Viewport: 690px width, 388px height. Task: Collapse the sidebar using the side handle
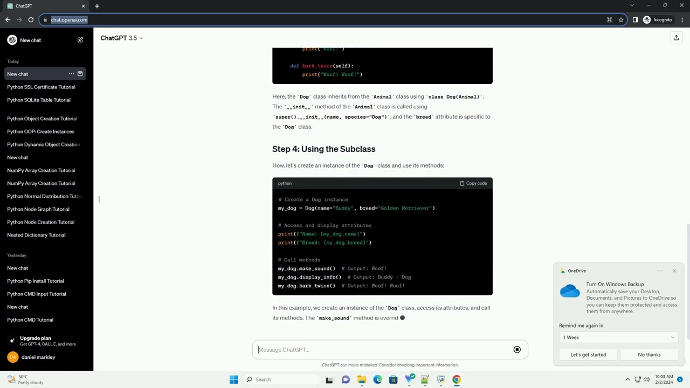point(99,199)
